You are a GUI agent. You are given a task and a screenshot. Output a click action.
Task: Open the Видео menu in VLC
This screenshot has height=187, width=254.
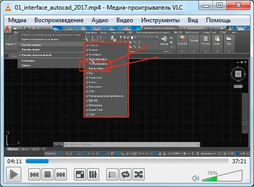(124, 20)
